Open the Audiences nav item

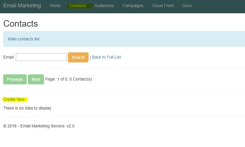coord(104,6)
